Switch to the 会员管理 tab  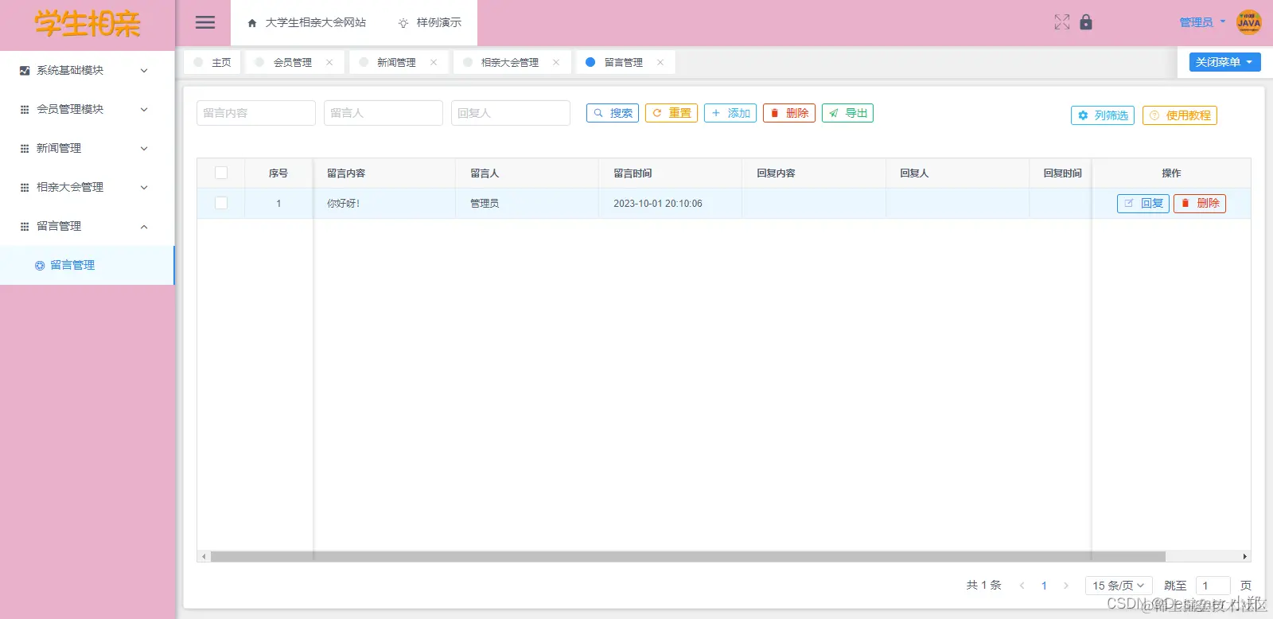pyautogui.click(x=293, y=62)
